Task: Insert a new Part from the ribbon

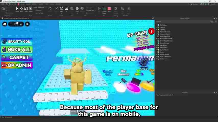Action: point(62,9)
